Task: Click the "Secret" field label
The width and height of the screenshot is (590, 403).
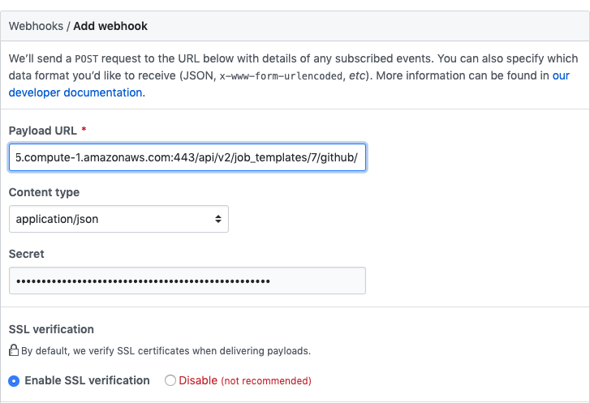Action: point(26,254)
